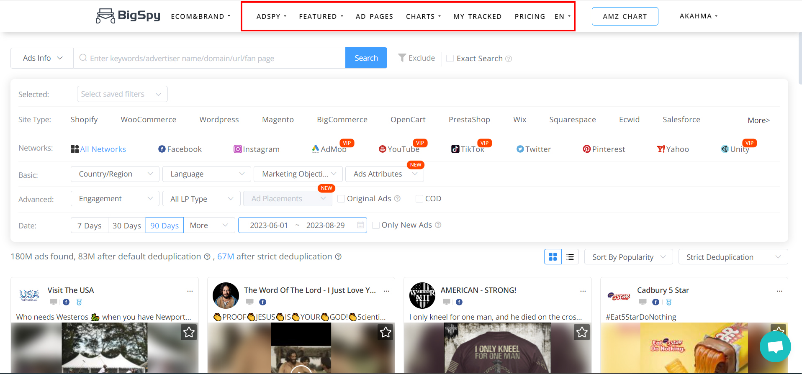Screen dimensions: 802x374
Task: Filter by WooCommerce site type
Action: [x=149, y=119]
